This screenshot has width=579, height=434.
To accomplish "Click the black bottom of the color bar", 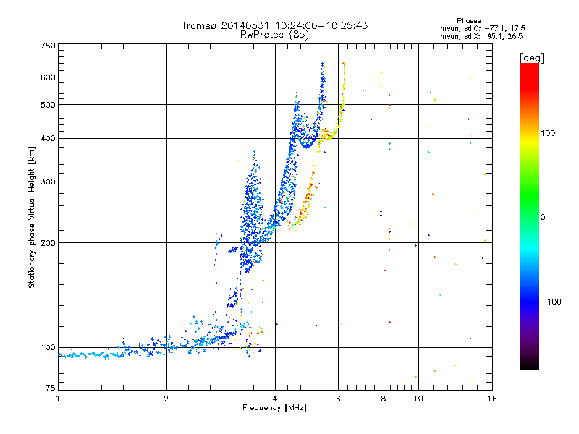I will 530,364.
